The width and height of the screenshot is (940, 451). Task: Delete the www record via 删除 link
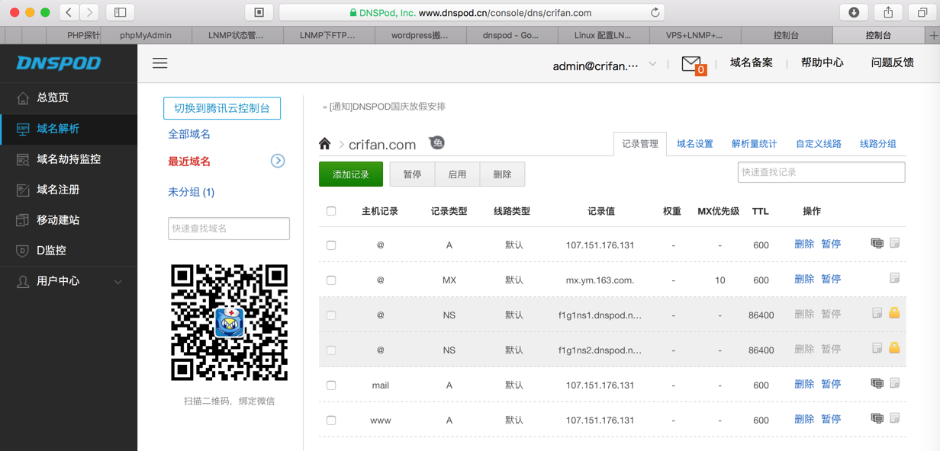tap(804, 419)
